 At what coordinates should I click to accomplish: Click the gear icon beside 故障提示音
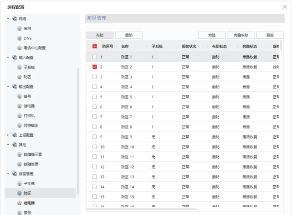(20, 154)
